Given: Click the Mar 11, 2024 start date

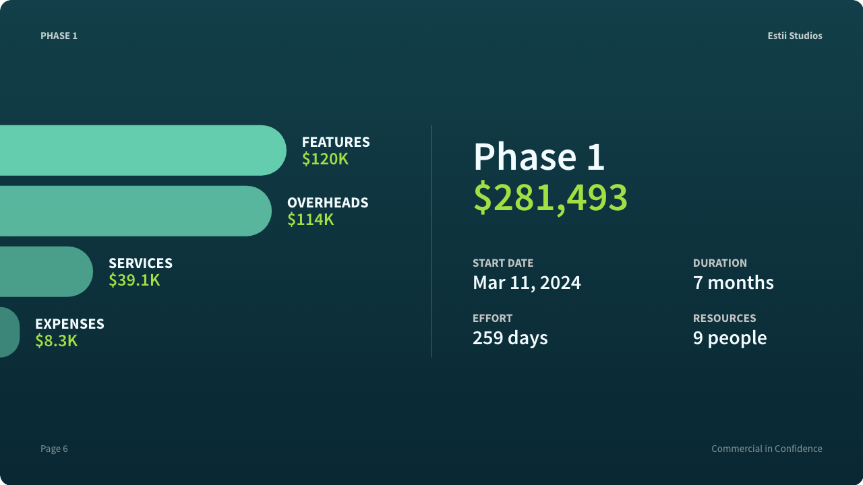Looking at the screenshot, I should coord(527,282).
